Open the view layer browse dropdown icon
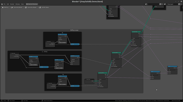 (x=165, y=4)
